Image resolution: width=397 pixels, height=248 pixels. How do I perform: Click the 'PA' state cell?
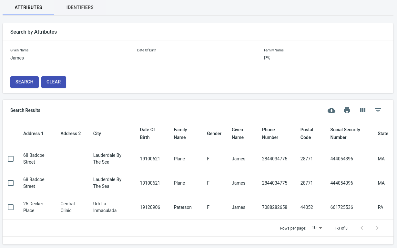coord(381,207)
